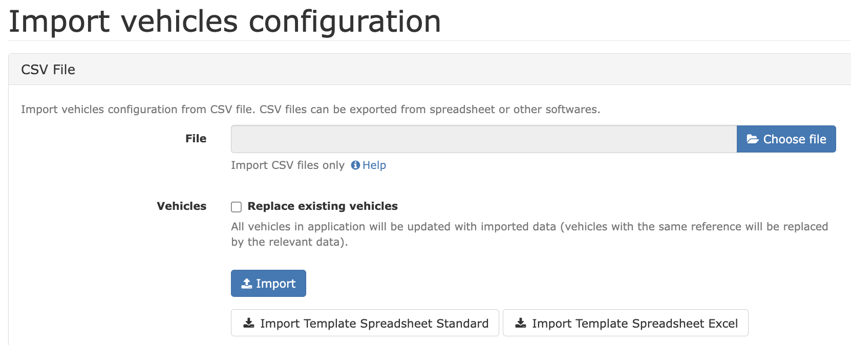Click the empty File path input field
851x345 pixels.
(483, 139)
